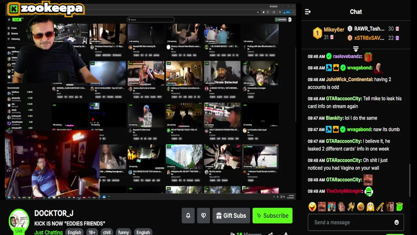Select the 18+ tag
Screen dimensions: 417x235
click(92, 232)
